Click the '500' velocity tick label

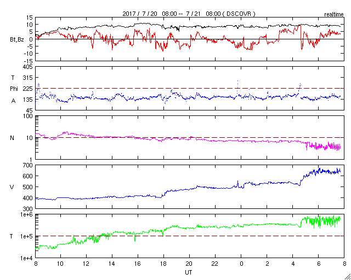click(28, 187)
